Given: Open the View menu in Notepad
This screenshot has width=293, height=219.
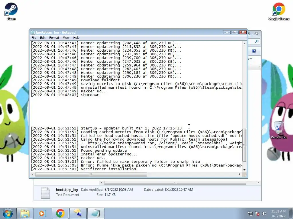Looking at the screenshot, I should 66,38.
